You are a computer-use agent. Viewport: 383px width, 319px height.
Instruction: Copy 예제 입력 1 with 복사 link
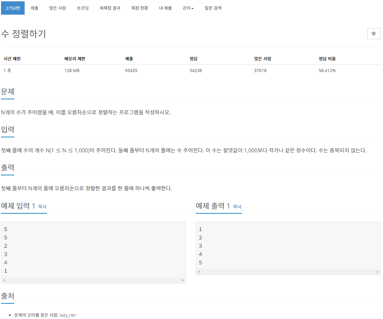[42, 207]
